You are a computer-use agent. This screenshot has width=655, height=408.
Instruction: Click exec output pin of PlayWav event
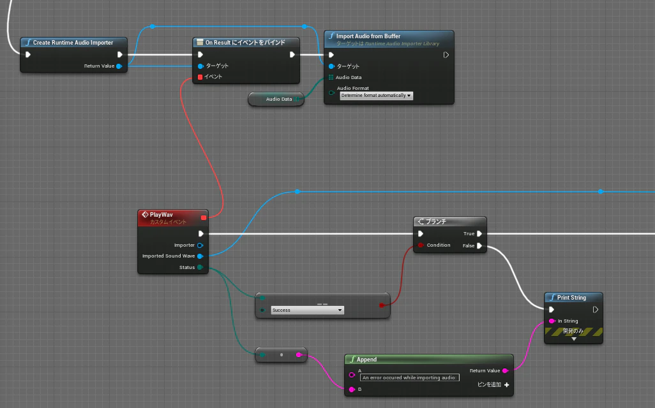pyautogui.click(x=201, y=233)
